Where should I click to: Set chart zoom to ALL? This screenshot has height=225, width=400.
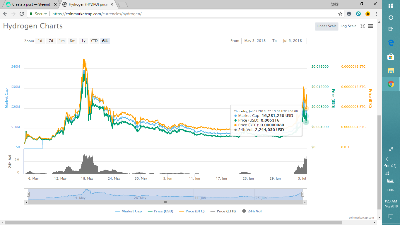coord(105,41)
